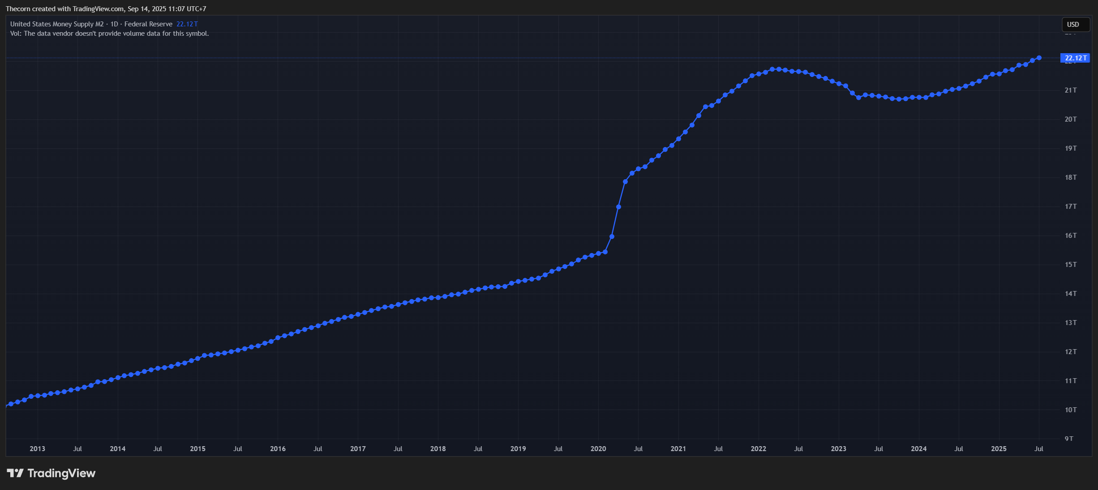Click the 15T label on price axis
The image size is (1098, 490).
point(1070,265)
